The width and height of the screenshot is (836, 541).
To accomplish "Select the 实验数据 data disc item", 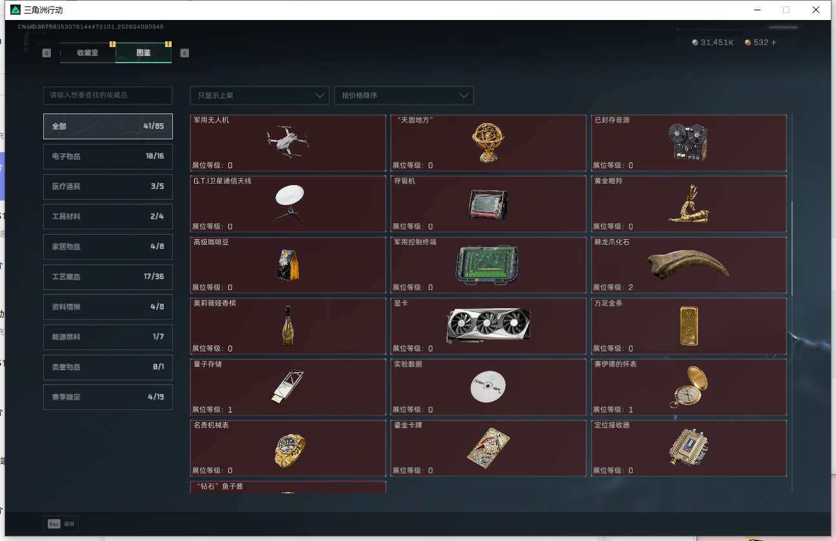I will click(x=488, y=387).
